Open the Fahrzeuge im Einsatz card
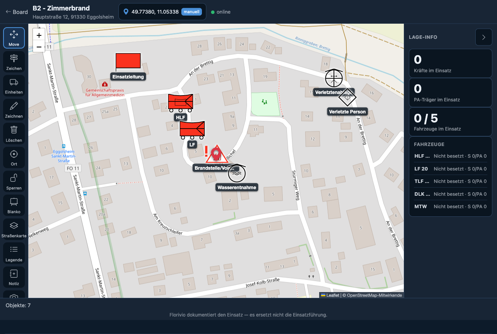This screenshot has width=497, height=334. click(450, 122)
